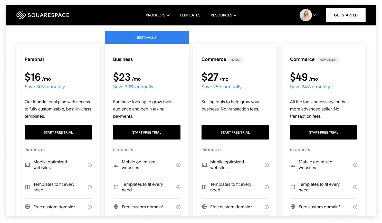
Task: Click the globe icon beside Business free custom domain
Action: [x=116, y=207]
